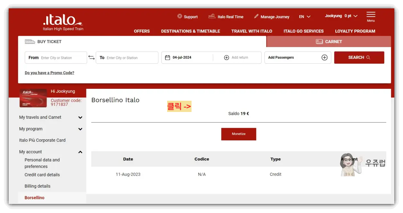Open TRAVEL WITH ITALO menu
The image size is (403, 213).
coord(252,31)
